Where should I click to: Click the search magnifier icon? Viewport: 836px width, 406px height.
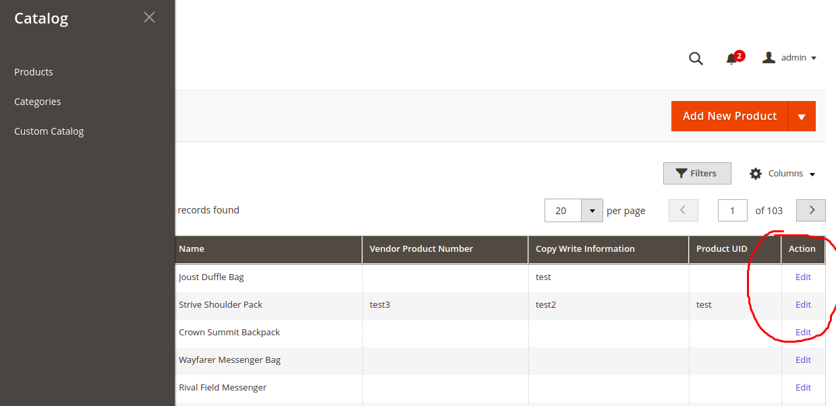(x=696, y=59)
